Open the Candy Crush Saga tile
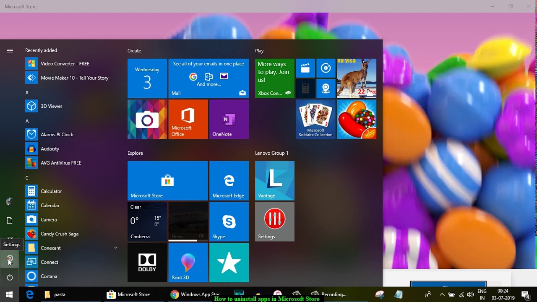 357,119
